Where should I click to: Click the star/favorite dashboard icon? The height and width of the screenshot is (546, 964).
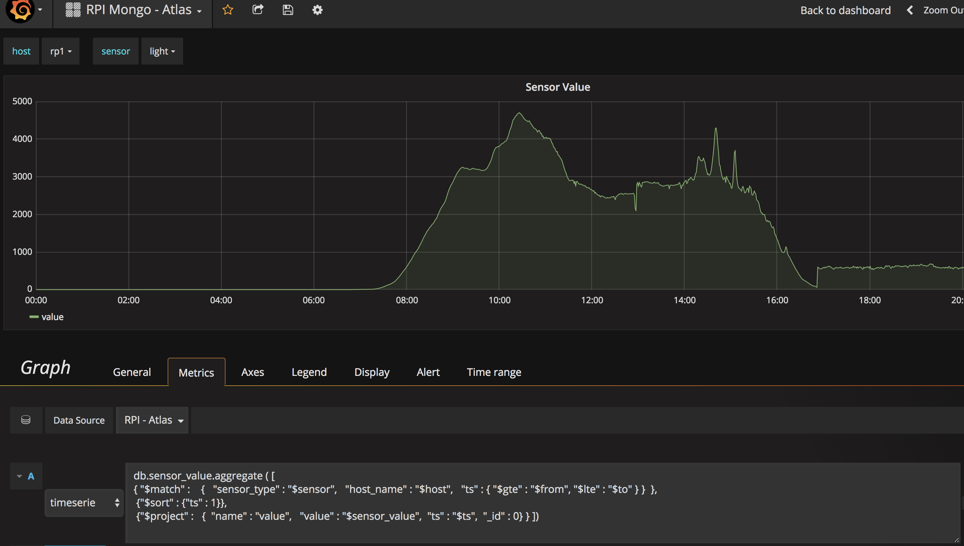(x=228, y=9)
